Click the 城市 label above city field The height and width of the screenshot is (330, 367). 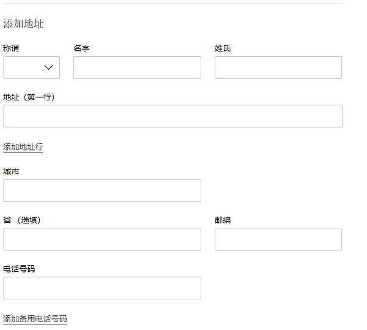pyautogui.click(x=11, y=171)
